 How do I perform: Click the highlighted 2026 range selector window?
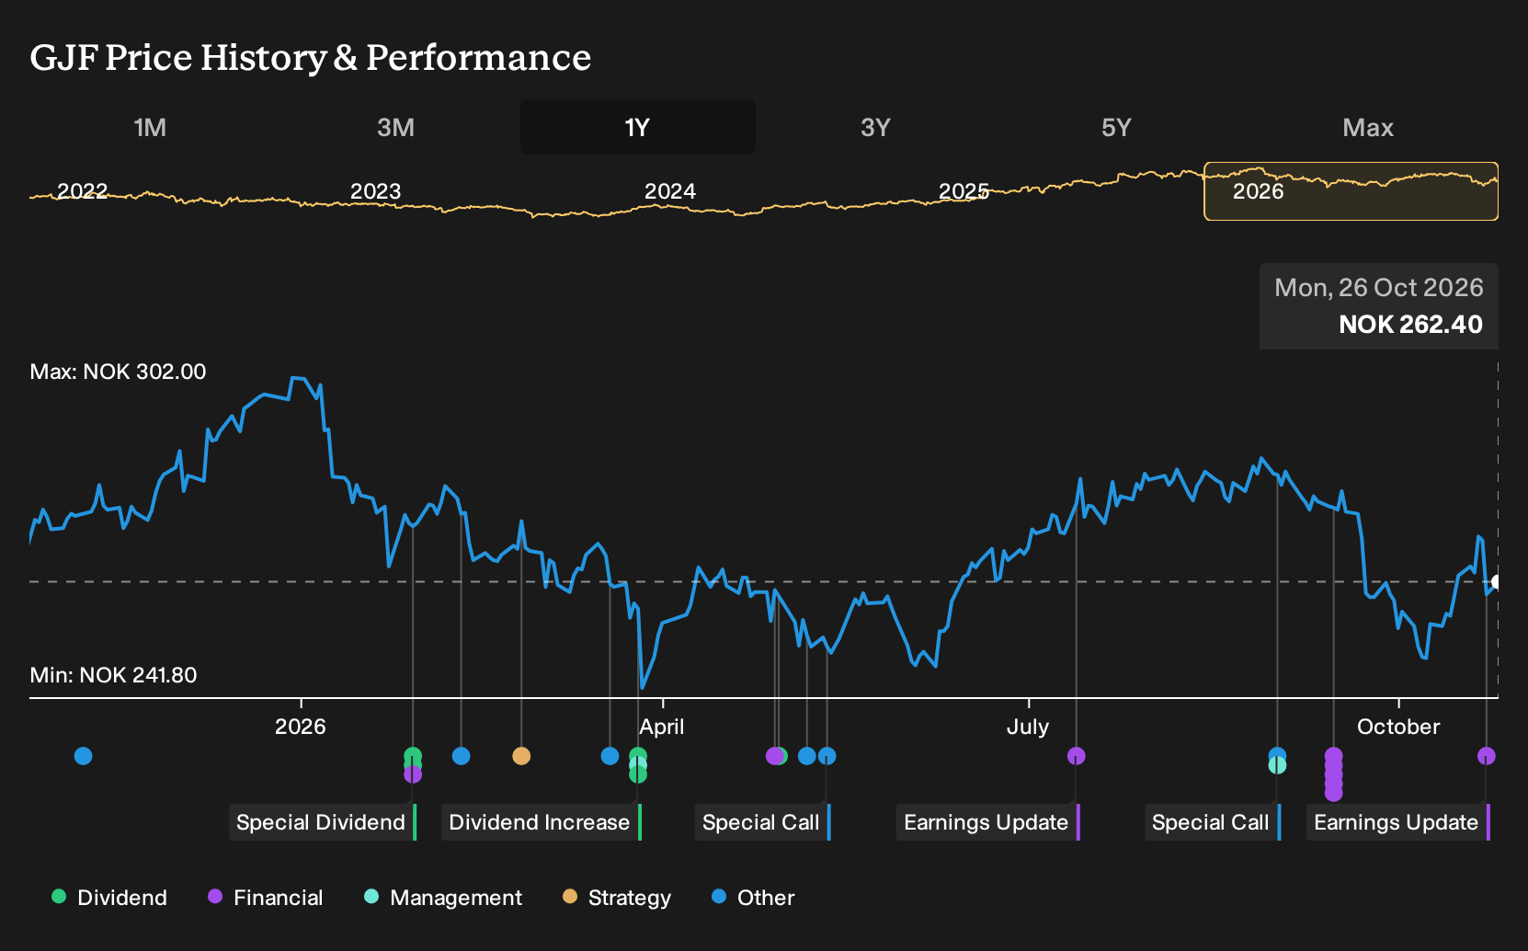pos(1351,191)
